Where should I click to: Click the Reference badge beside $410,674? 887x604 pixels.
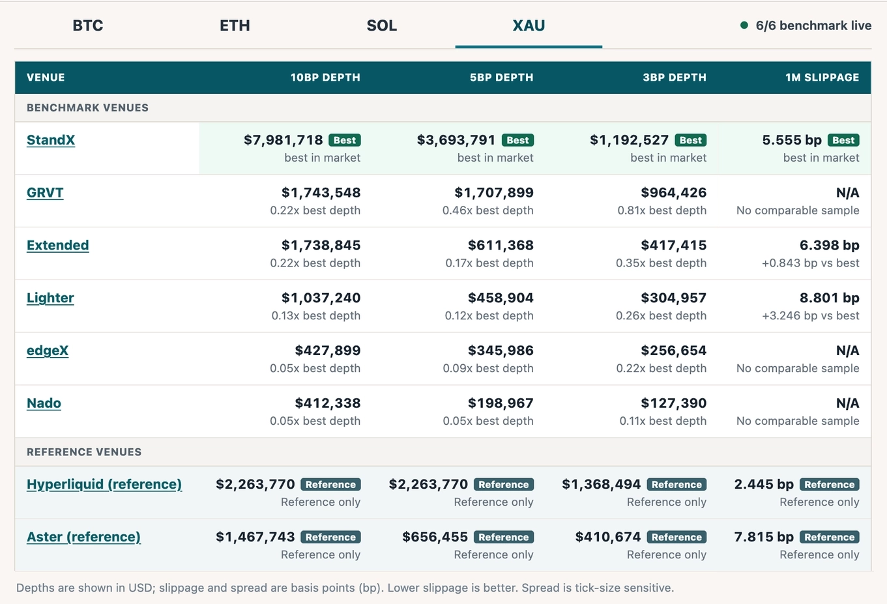coord(676,538)
